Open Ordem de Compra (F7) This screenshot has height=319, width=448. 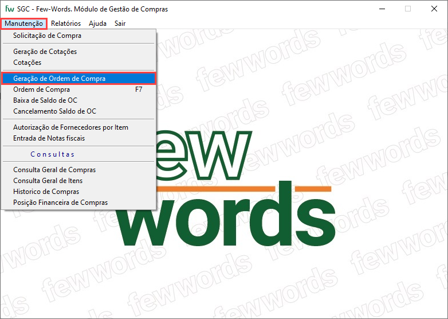78,90
